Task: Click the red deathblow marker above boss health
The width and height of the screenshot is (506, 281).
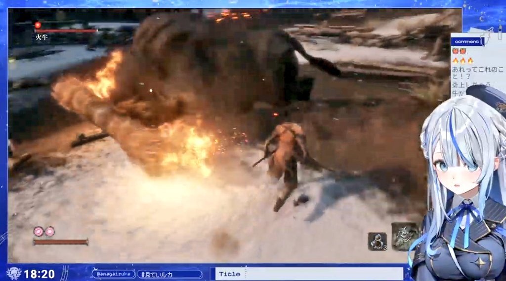Action: click(38, 25)
